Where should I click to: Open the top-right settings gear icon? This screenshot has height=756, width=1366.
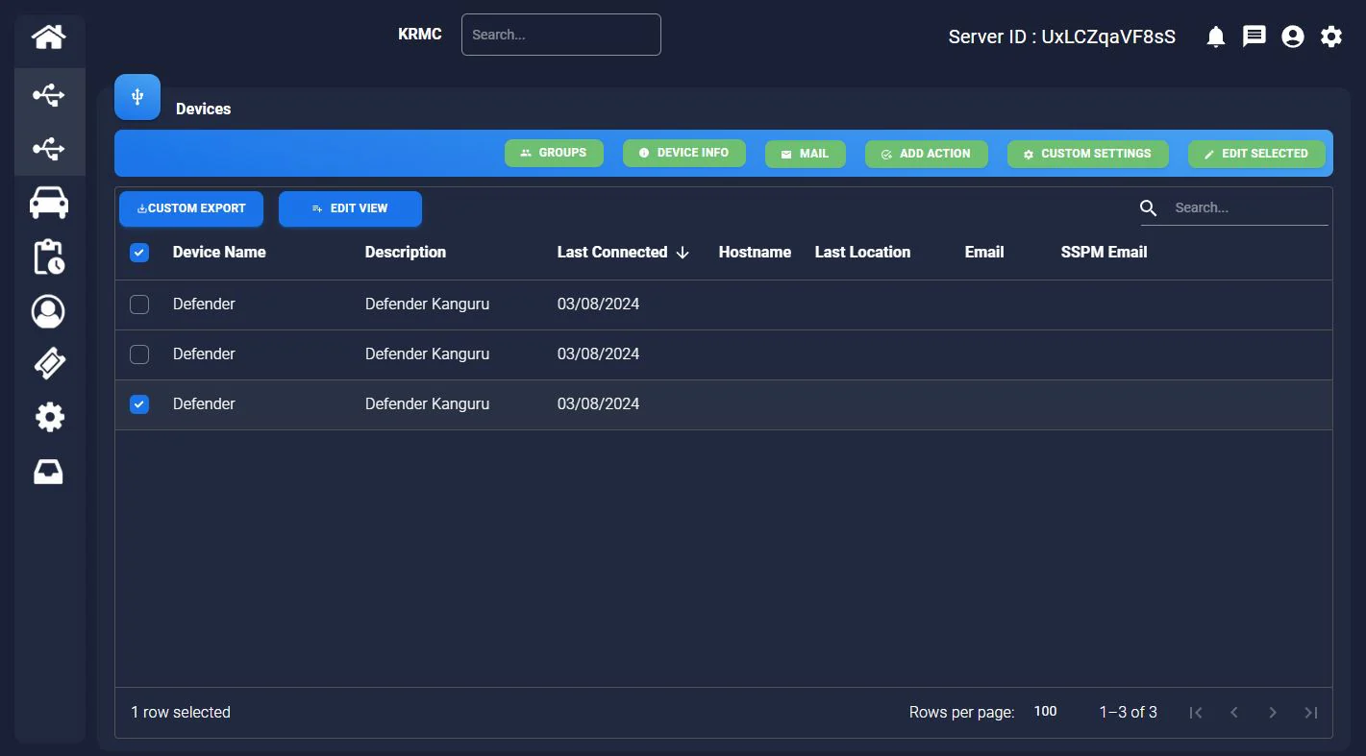coord(1331,37)
